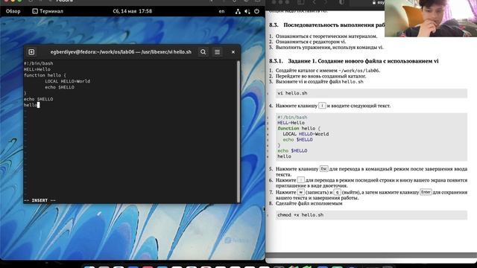Open the terminal search tool
This screenshot has width=477, height=268.
203,52
